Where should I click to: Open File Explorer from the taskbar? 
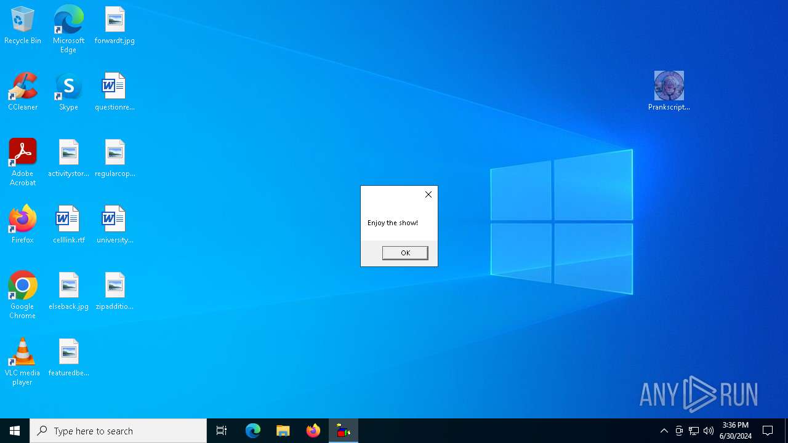tap(283, 431)
